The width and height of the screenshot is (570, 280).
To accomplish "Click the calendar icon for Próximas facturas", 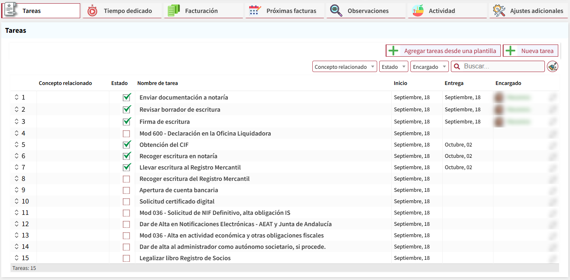I will coord(255,11).
